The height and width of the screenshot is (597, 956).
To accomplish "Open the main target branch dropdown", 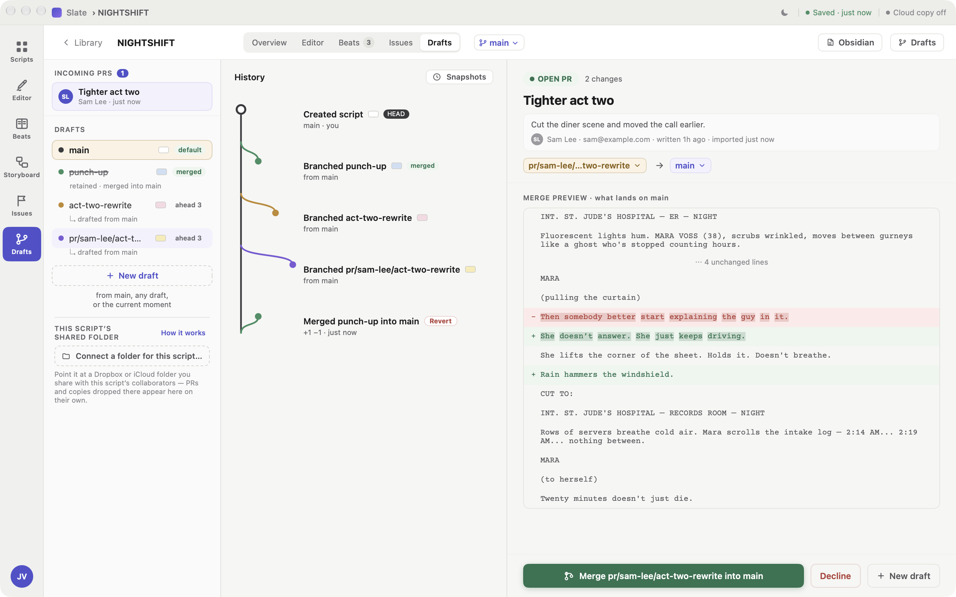I will point(690,166).
